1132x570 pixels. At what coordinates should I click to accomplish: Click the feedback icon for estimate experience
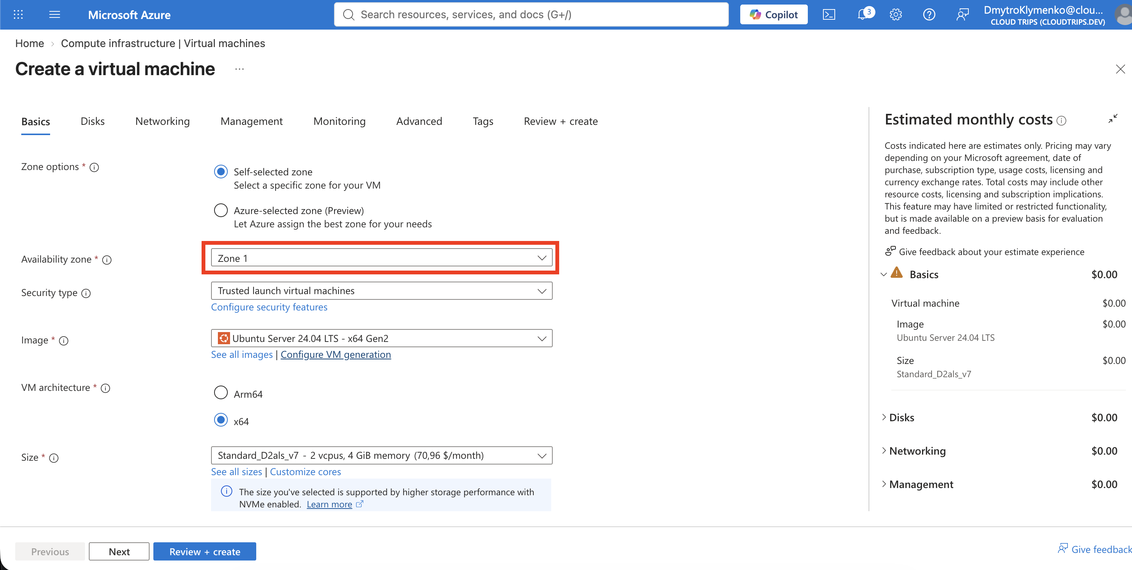pos(890,251)
